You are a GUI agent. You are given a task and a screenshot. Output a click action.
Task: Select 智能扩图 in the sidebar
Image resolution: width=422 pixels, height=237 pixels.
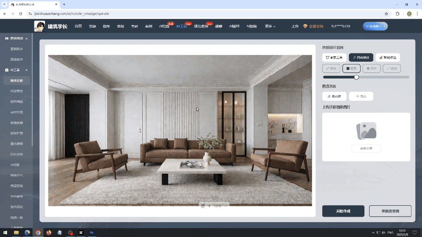click(x=17, y=133)
